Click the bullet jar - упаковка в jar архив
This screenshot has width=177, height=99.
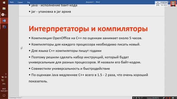click(50, 12)
